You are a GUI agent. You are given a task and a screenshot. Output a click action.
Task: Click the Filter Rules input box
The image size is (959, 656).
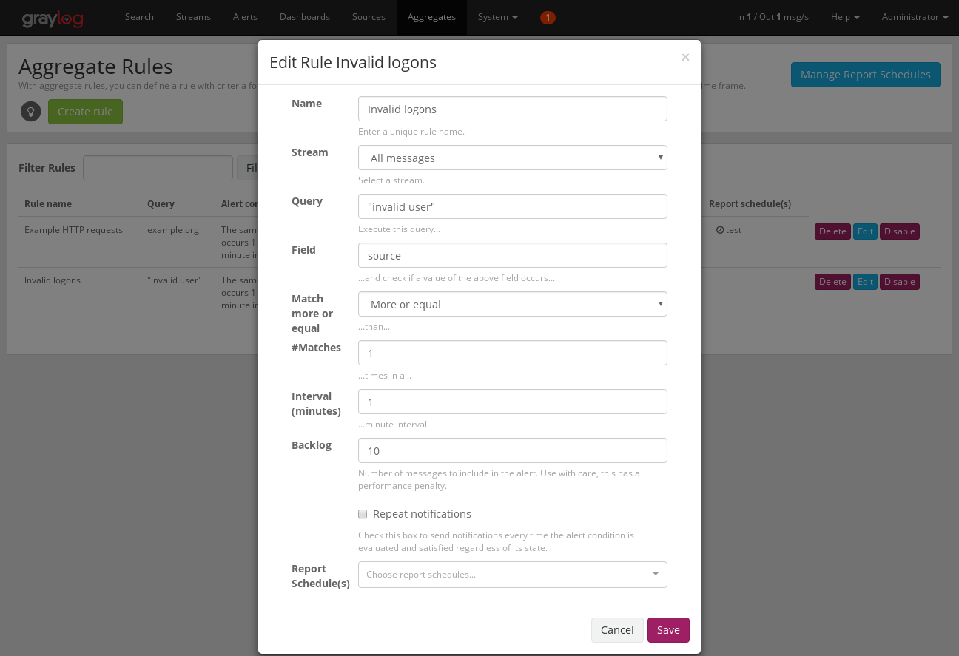(x=158, y=168)
